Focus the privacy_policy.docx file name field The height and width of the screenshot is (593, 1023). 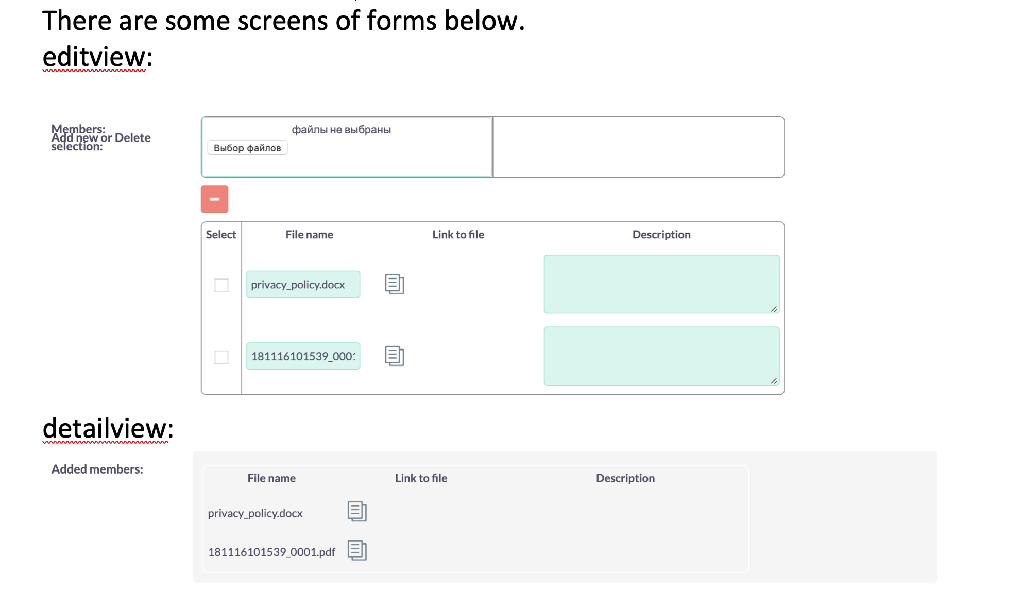tap(303, 285)
